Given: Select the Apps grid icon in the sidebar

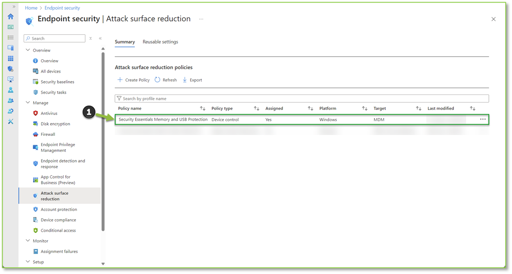Looking at the screenshot, I should click(10, 58).
